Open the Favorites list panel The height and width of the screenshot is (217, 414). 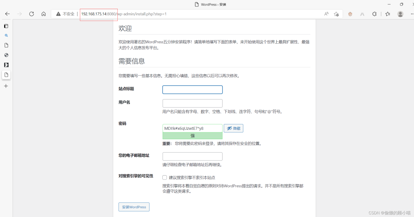tap(388, 14)
